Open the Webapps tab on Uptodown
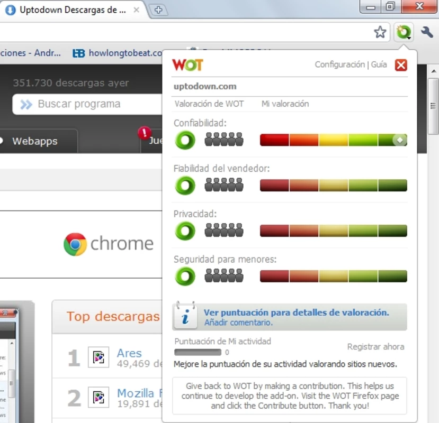Viewport: 439px width, 423px height. click(35, 141)
